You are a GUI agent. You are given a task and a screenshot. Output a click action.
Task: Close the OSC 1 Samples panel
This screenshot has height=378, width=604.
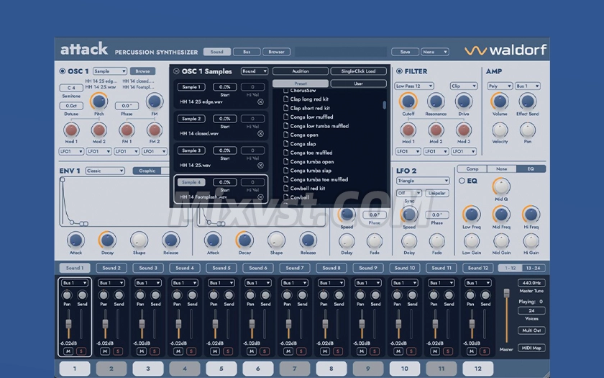(176, 71)
